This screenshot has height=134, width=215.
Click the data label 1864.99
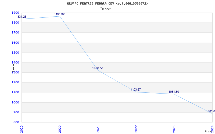pyautogui.click(x=59, y=14)
